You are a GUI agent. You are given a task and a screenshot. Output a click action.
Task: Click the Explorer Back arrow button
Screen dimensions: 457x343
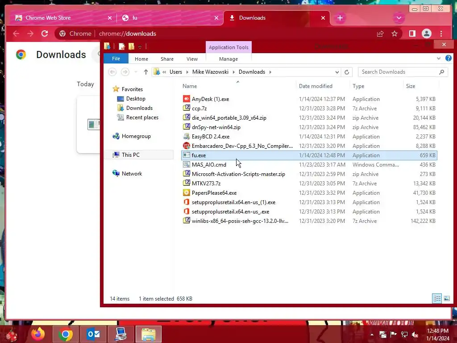[112, 72]
